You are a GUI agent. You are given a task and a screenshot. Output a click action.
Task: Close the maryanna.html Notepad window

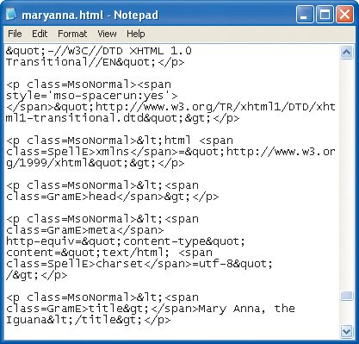(344, 15)
